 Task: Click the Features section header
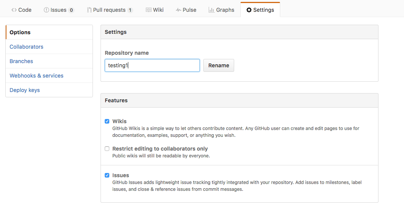240,100
